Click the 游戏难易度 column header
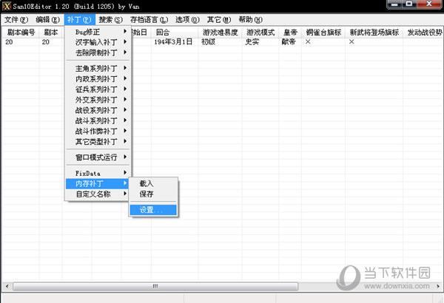The image size is (444, 303). tap(220, 33)
